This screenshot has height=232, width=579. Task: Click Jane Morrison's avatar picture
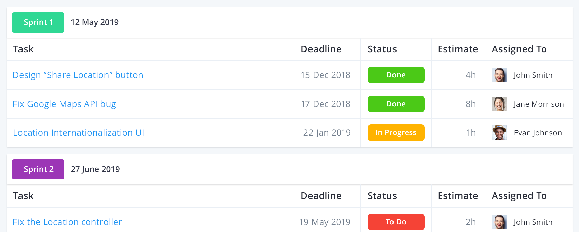[x=499, y=104]
